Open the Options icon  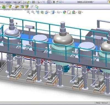pyautogui.click(x=61, y=2)
